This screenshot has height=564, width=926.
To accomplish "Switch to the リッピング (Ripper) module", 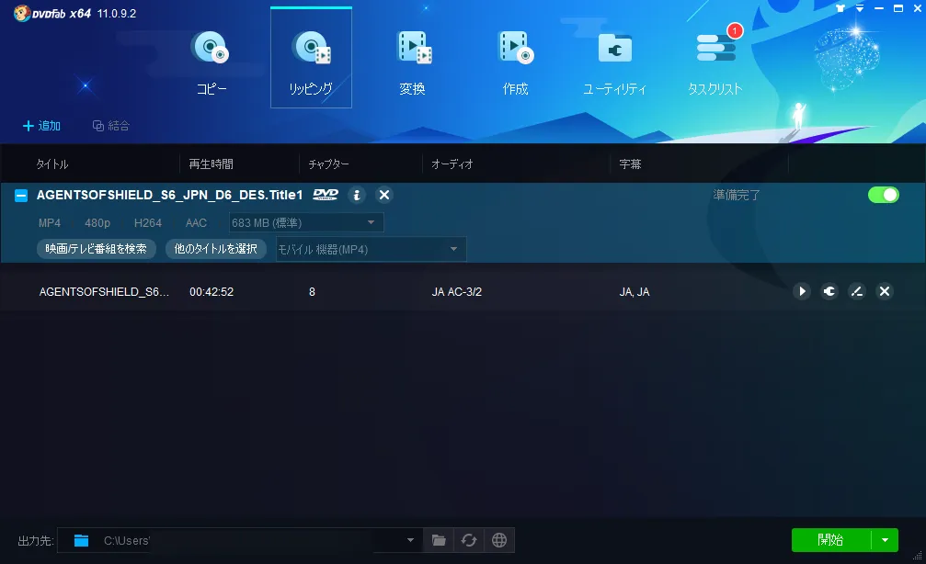I will tap(311, 57).
